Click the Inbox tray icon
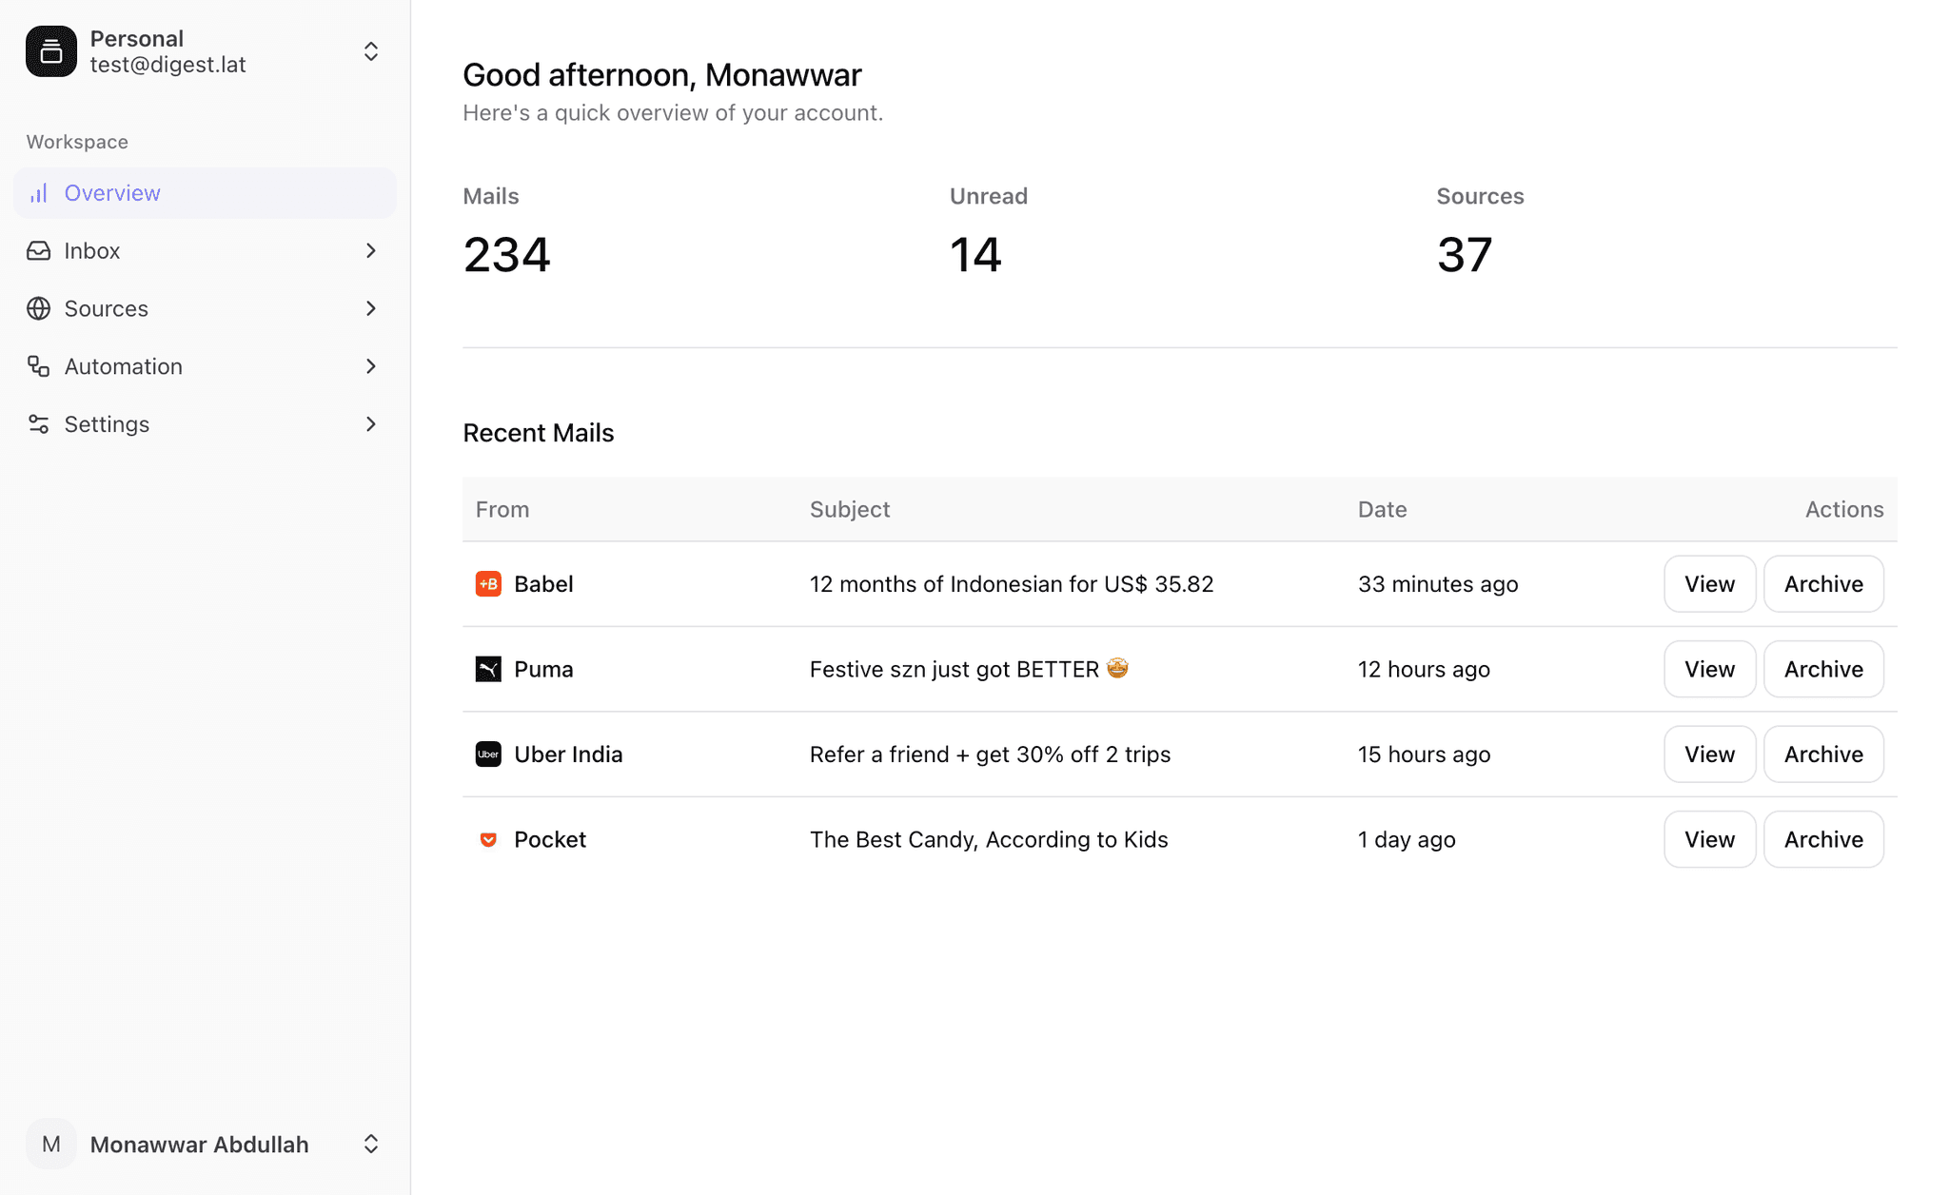 point(39,251)
